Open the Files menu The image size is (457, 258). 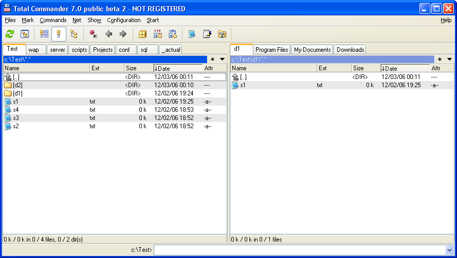[x=10, y=20]
